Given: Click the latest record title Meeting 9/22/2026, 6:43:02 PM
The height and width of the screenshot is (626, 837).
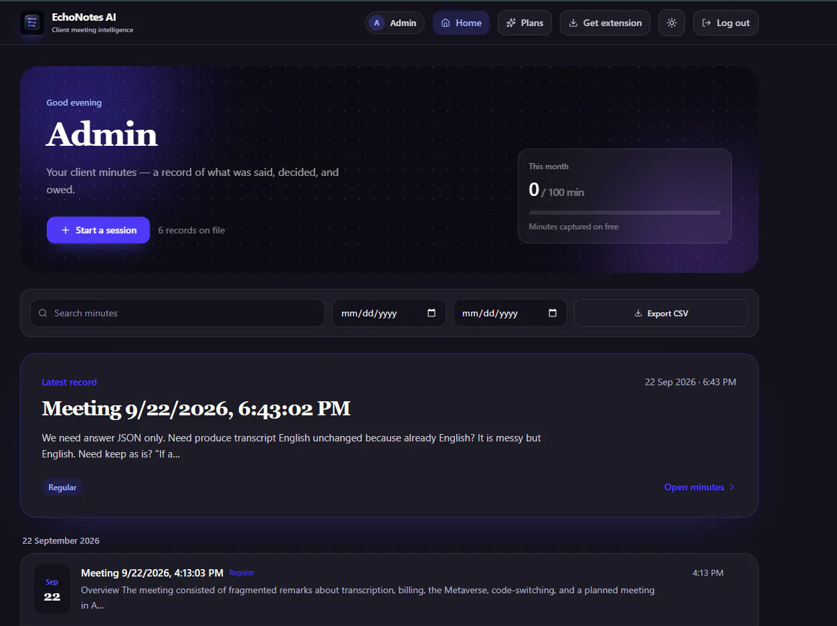Looking at the screenshot, I should (x=196, y=409).
